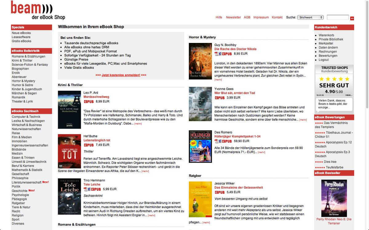Open the Merkzettel link
The height and width of the screenshot is (230, 369).
pyautogui.click(x=326, y=44)
